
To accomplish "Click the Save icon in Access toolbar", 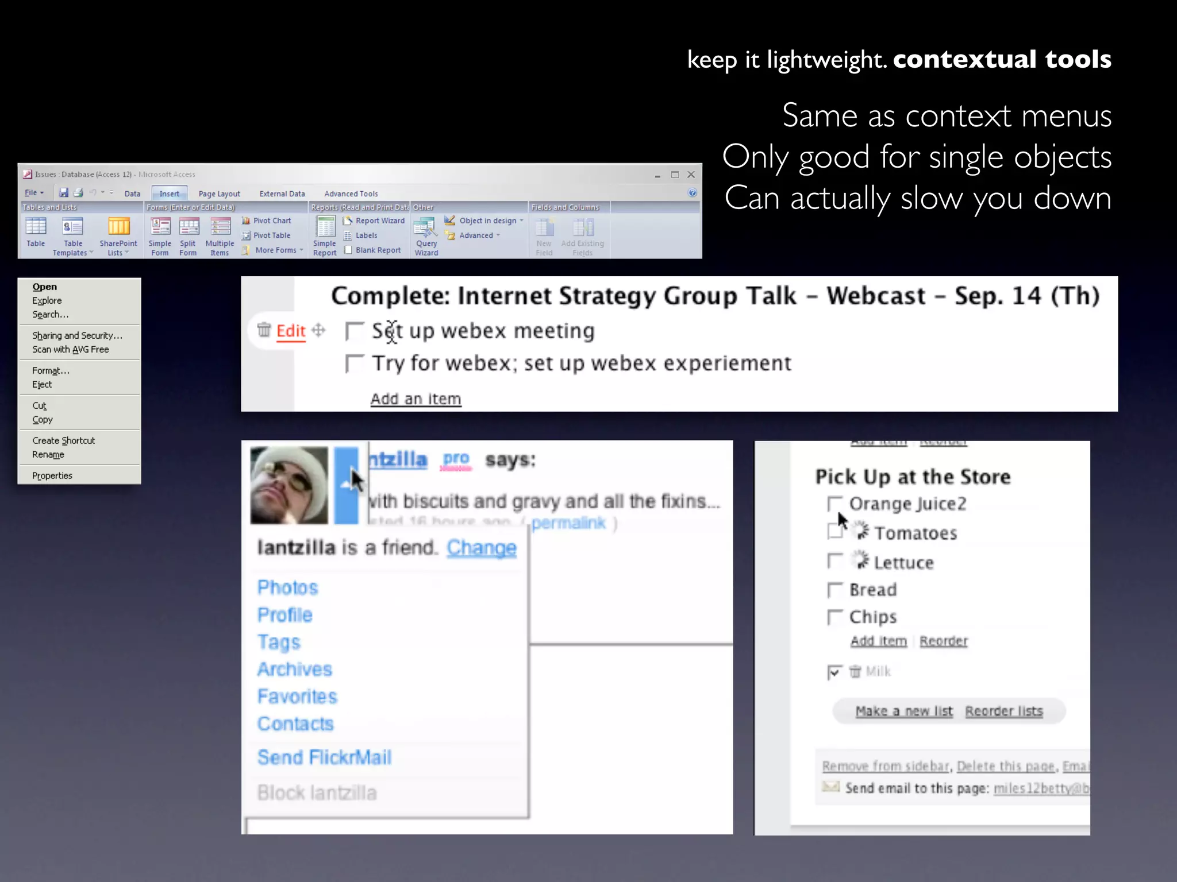I will 64,193.
